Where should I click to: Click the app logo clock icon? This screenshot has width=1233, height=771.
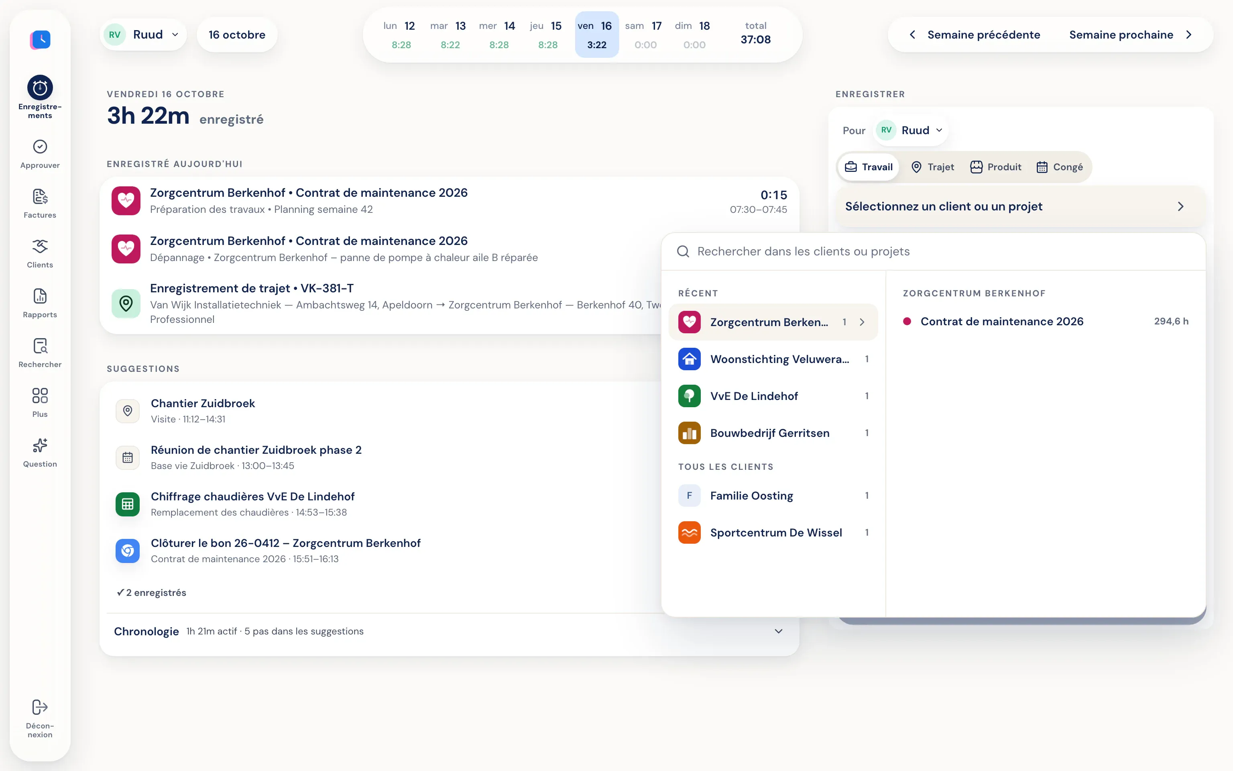(x=40, y=39)
